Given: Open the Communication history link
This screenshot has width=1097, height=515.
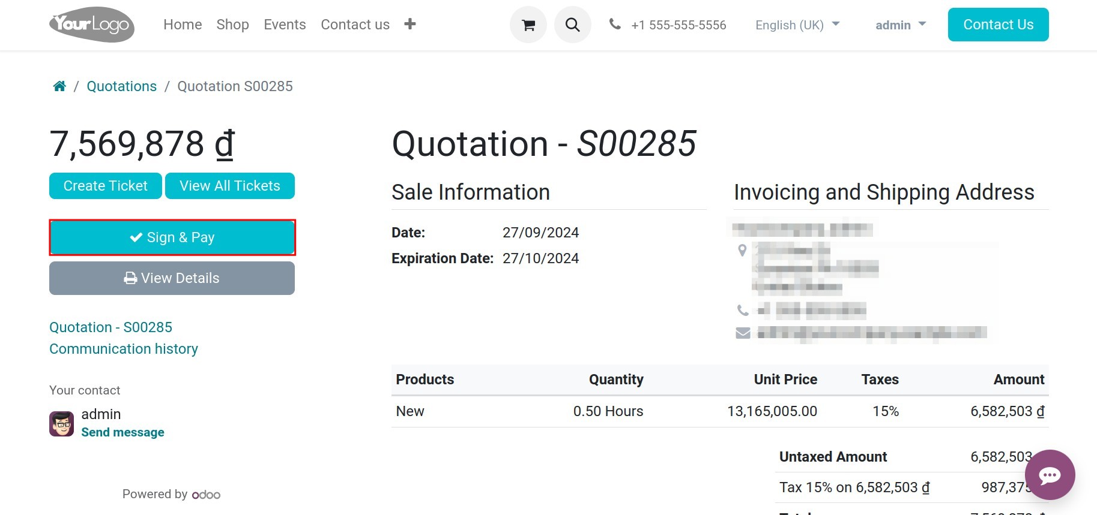Looking at the screenshot, I should 124,349.
